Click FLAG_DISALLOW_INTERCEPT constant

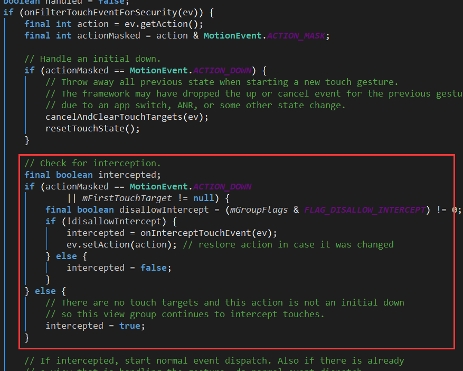tap(365, 210)
